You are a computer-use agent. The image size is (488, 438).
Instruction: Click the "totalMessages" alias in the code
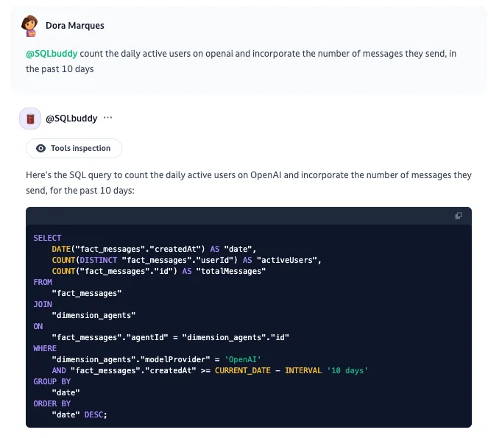[231, 271]
